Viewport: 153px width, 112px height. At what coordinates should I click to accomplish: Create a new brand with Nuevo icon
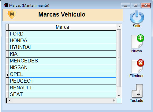[x=137, y=41]
